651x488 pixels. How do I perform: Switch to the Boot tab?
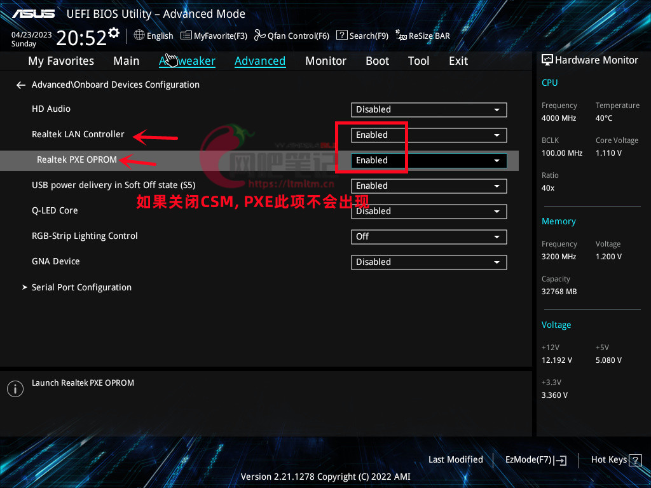377,61
